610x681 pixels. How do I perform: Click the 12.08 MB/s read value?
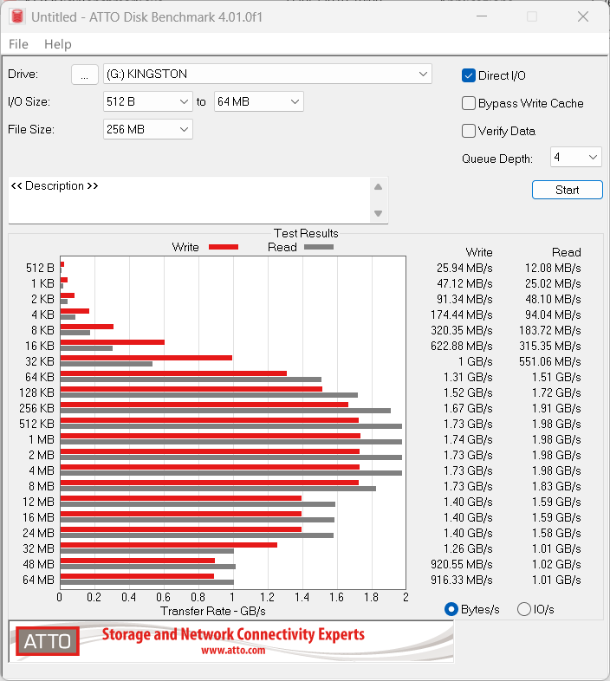(x=553, y=268)
